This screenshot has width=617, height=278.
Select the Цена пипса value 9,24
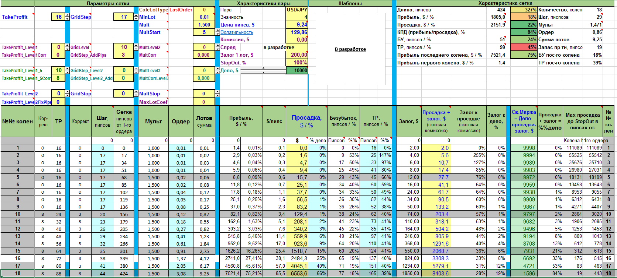pos(297,25)
